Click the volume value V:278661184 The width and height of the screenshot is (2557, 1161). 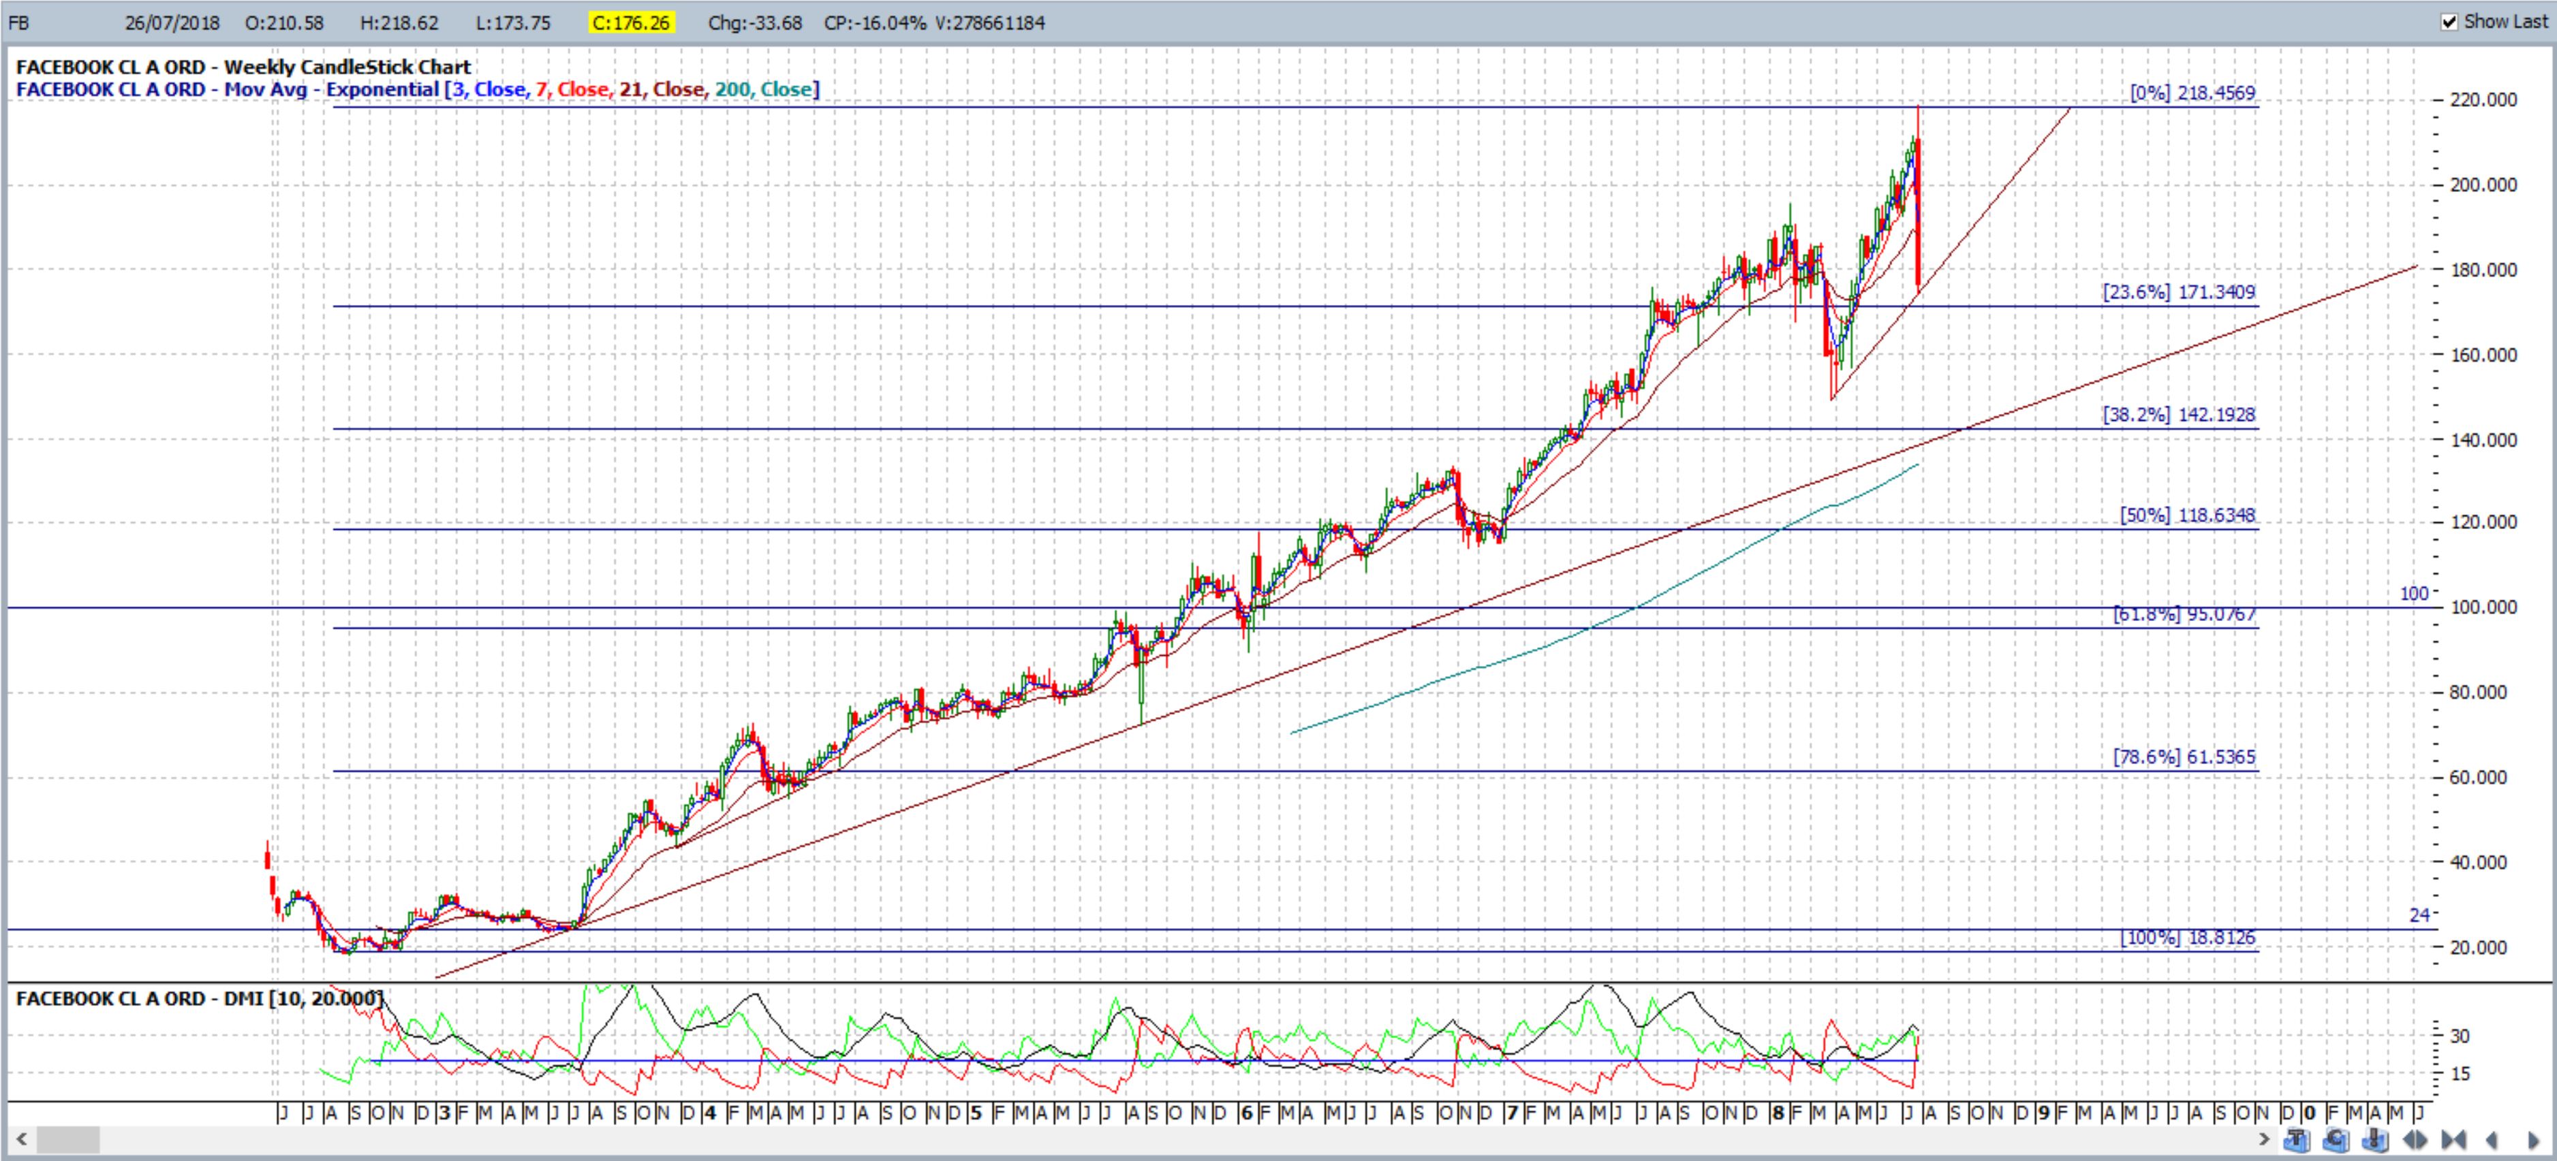click(x=990, y=23)
